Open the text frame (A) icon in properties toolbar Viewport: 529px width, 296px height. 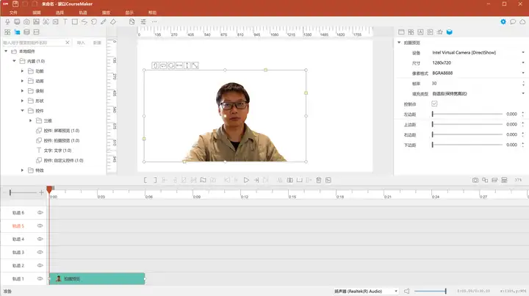pos(420,32)
